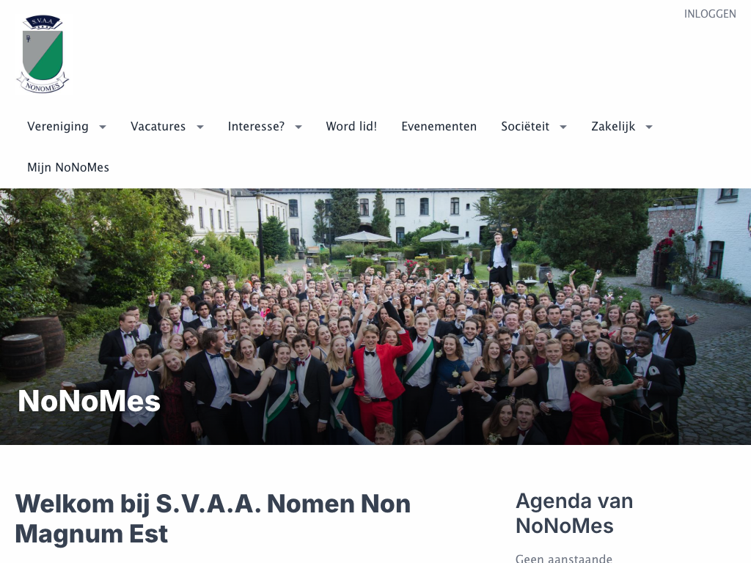Expand the Interesse? menu caret
Image resolution: width=751 pixels, height=563 pixels.
tap(298, 127)
